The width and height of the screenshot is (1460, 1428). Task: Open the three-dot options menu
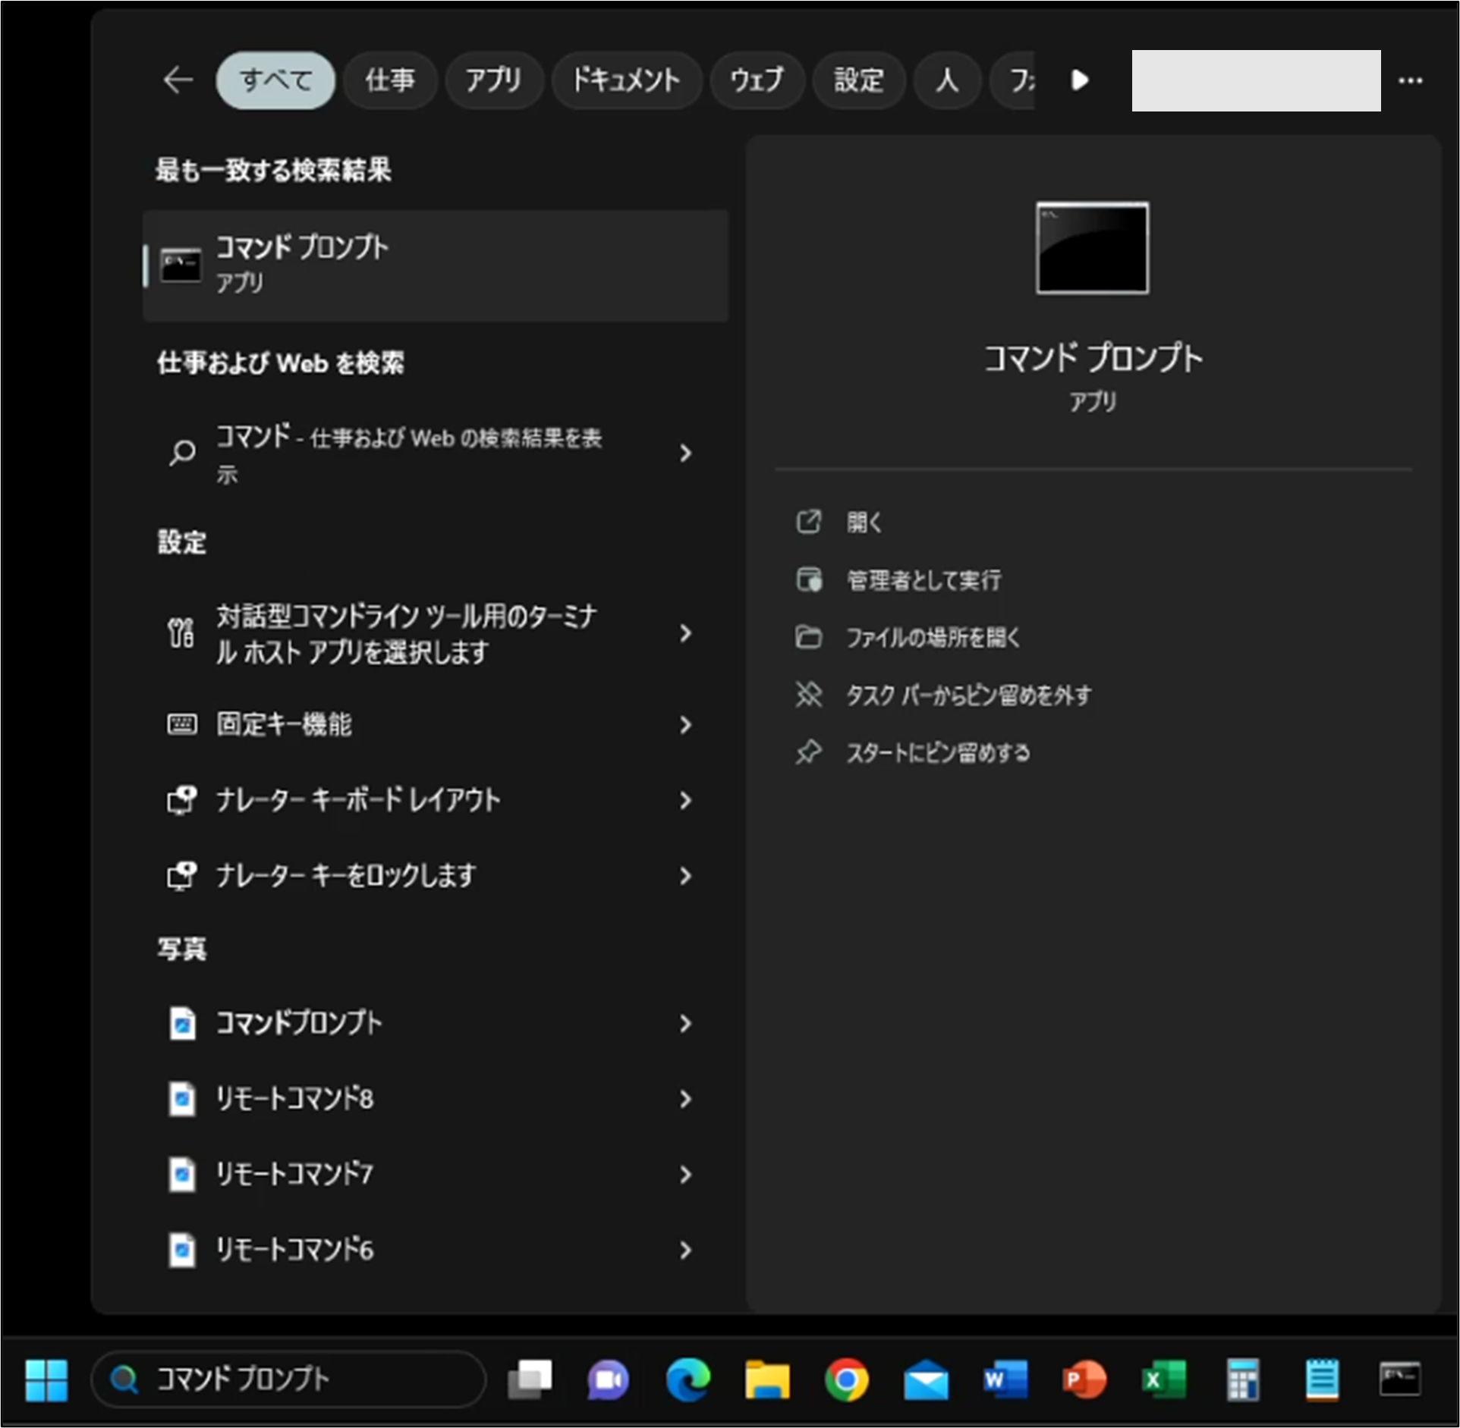click(1410, 80)
